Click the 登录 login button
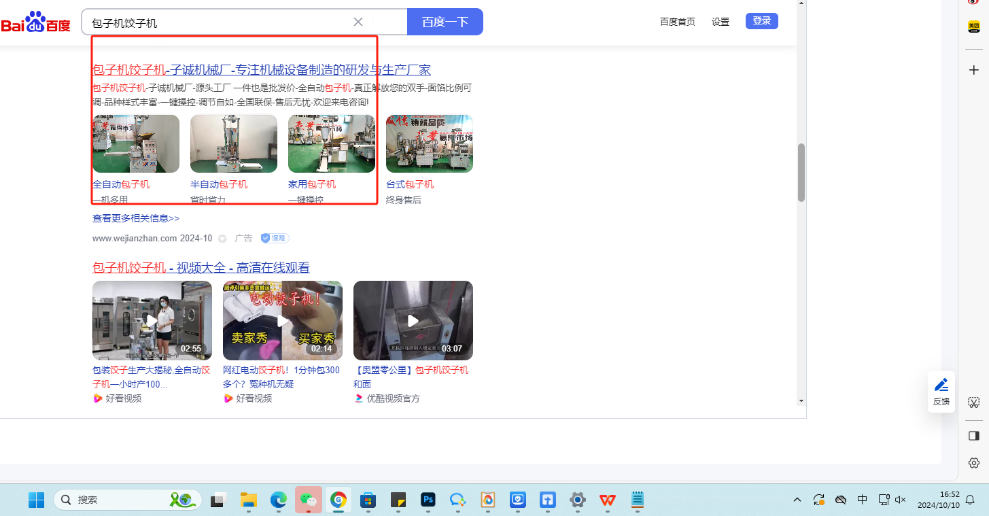The width and height of the screenshot is (989, 516). pyautogui.click(x=762, y=21)
